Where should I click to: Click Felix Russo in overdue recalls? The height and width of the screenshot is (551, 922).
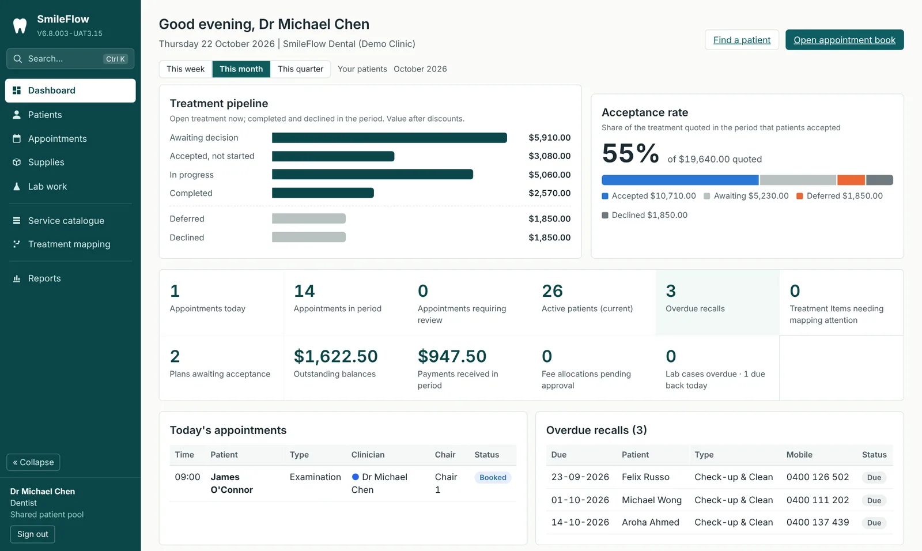click(x=645, y=477)
